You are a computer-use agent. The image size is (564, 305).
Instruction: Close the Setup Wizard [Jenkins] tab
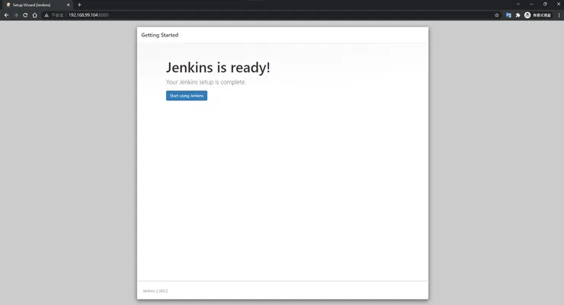(x=68, y=5)
